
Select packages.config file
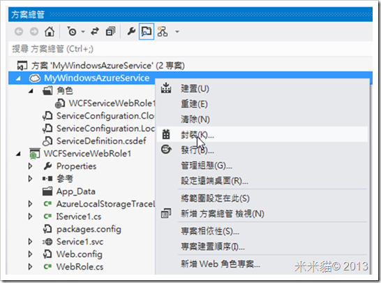[x=89, y=229]
